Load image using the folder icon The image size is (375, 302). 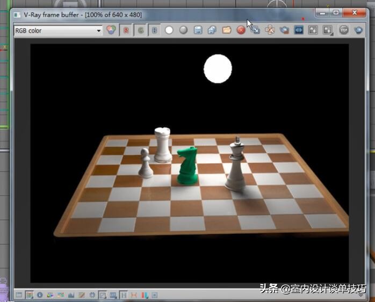[226, 30]
